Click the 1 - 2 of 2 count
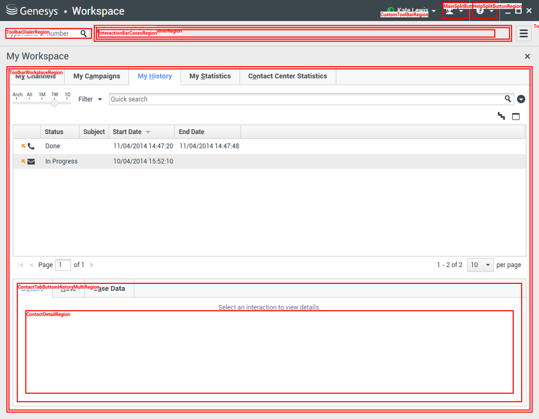The width and height of the screenshot is (539, 419). (450, 265)
